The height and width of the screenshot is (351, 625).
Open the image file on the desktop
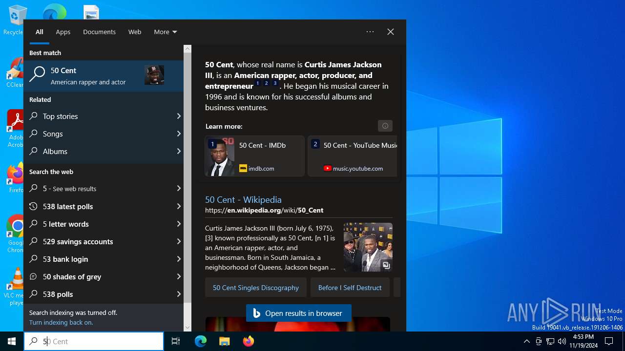(91, 12)
